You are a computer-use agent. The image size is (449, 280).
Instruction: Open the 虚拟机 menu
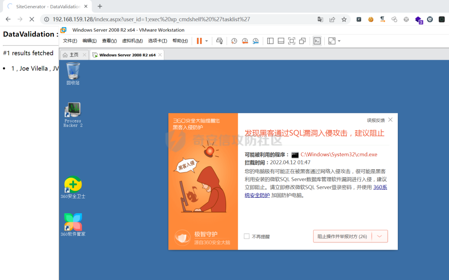[133, 41]
